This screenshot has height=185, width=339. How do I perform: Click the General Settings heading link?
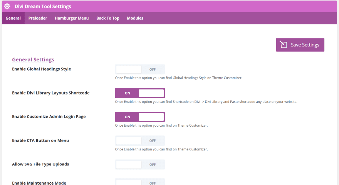point(33,59)
